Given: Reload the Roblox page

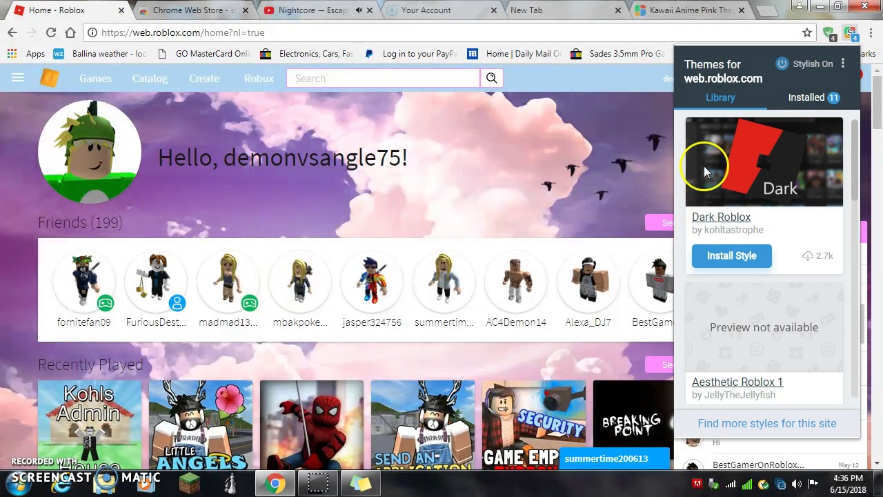Looking at the screenshot, I should pos(50,32).
